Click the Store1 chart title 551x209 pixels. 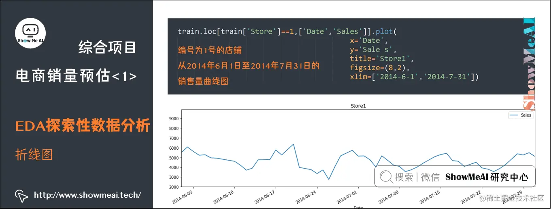(x=358, y=106)
